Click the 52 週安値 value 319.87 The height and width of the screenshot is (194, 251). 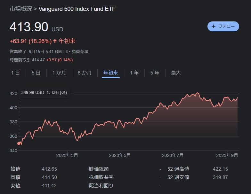click(x=220, y=177)
